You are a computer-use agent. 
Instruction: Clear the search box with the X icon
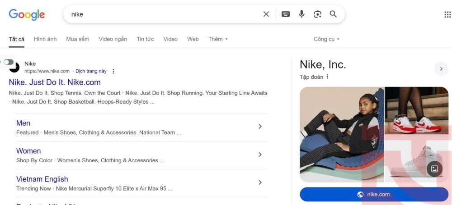click(x=266, y=14)
